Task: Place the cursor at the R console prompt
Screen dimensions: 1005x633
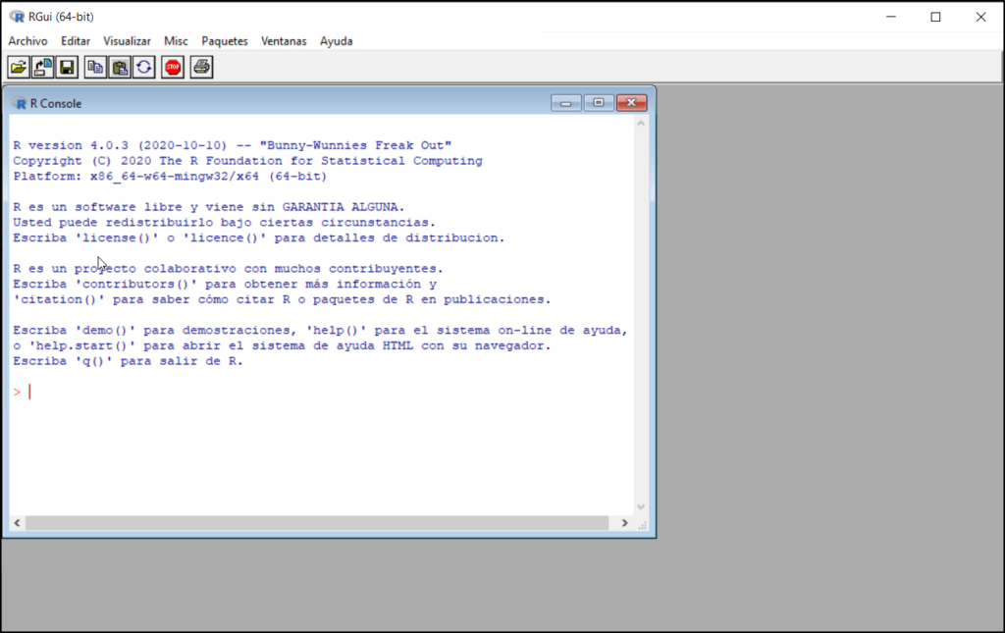Action: [x=31, y=391]
